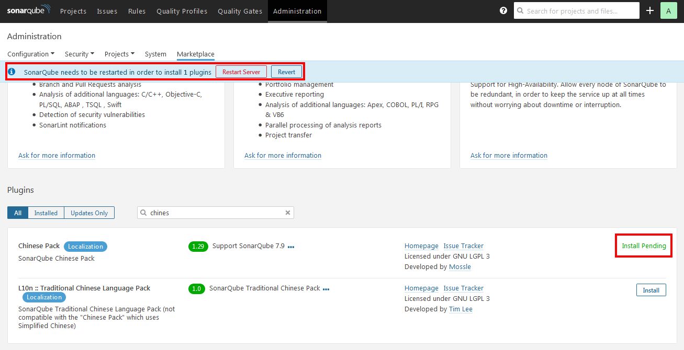Image resolution: width=684 pixels, height=350 pixels.
Task: Click the Install Pending status text
Action: [x=644, y=246]
